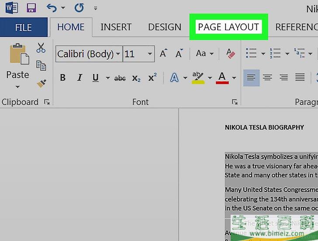Clear all formatting with eraser icon
318x241 pixels.
231,54
